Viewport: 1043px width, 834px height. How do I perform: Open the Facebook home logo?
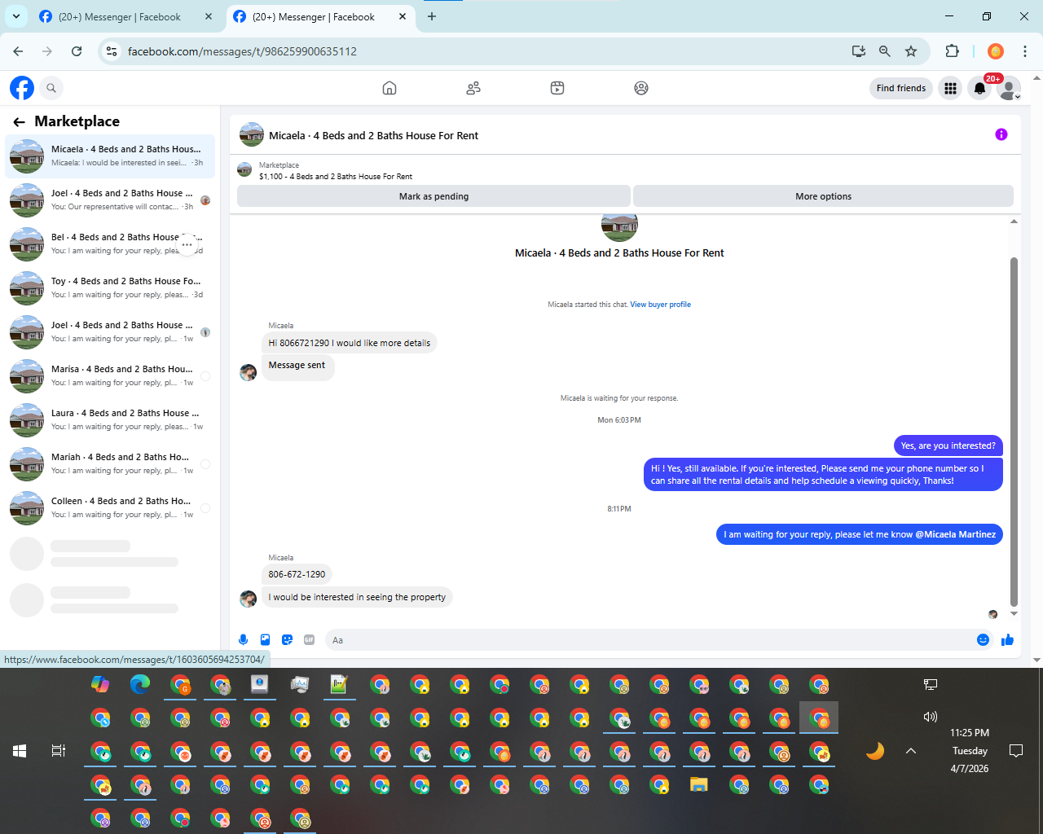point(22,88)
